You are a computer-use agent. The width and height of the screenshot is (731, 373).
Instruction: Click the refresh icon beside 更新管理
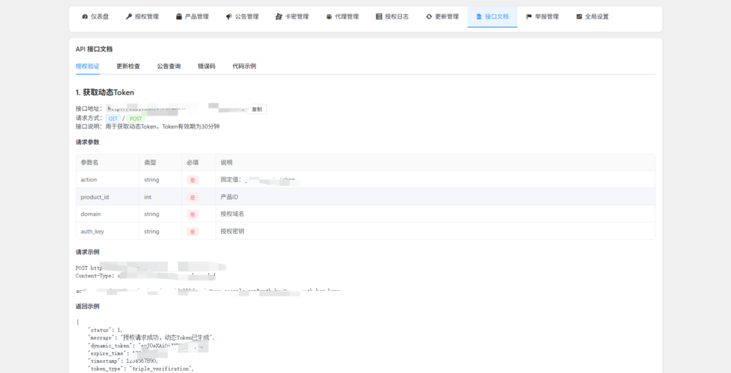(x=429, y=16)
